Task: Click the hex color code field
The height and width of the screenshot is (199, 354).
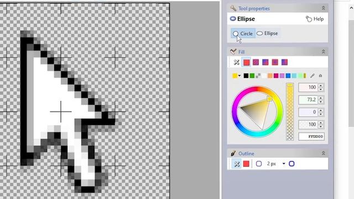Action: [311, 137]
